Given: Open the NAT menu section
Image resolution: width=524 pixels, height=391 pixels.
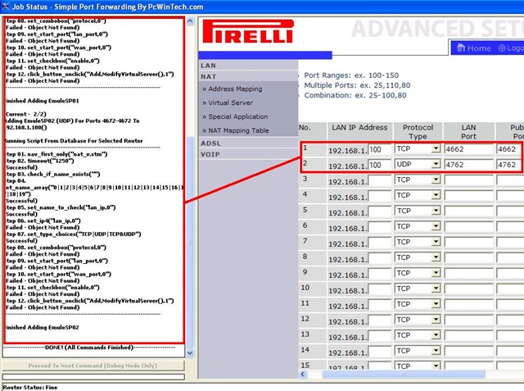Looking at the screenshot, I should (209, 76).
